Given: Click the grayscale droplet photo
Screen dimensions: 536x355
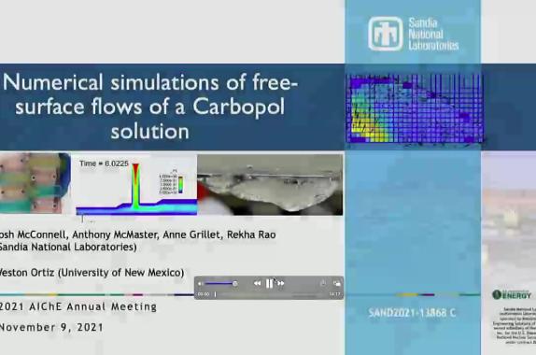Looking at the screenshot, I should click(270, 185).
